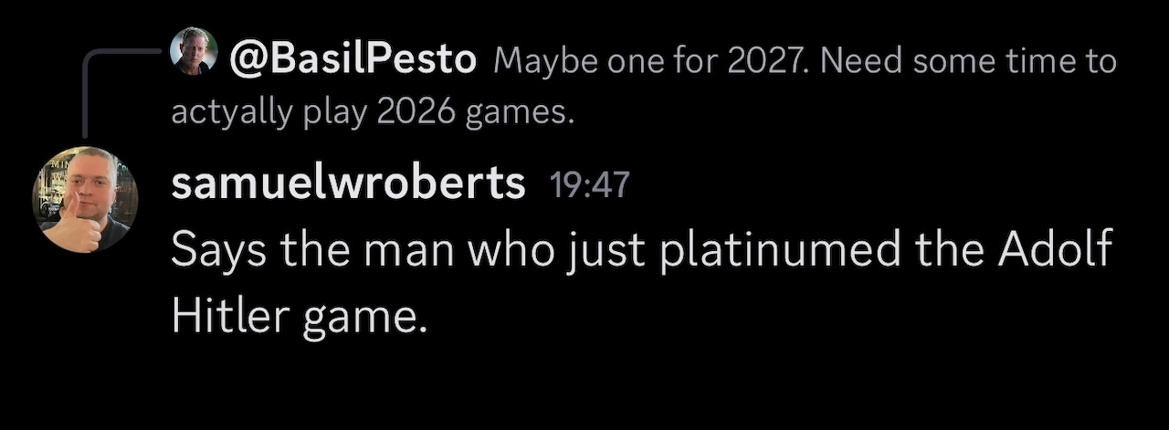Click the 19:47 message timestamp
Screen dimensions: 1169x430
pos(590,185)
